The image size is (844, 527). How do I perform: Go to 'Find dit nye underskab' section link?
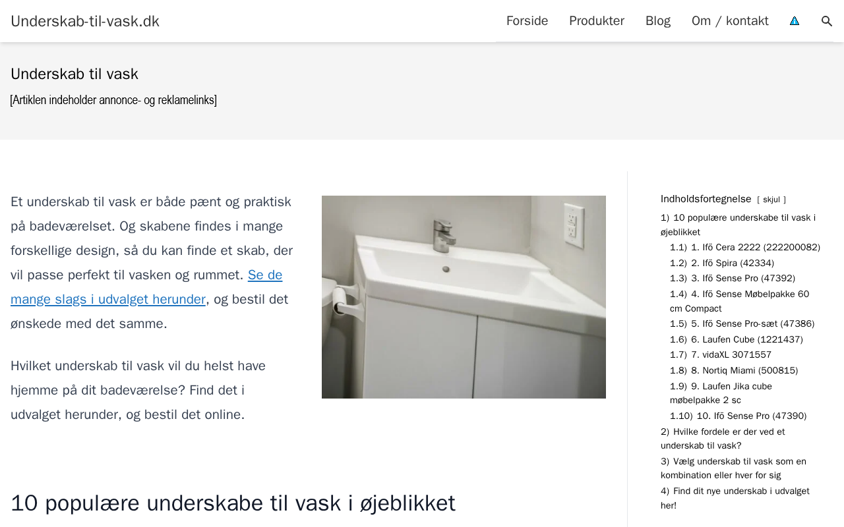tap(735, 498)
